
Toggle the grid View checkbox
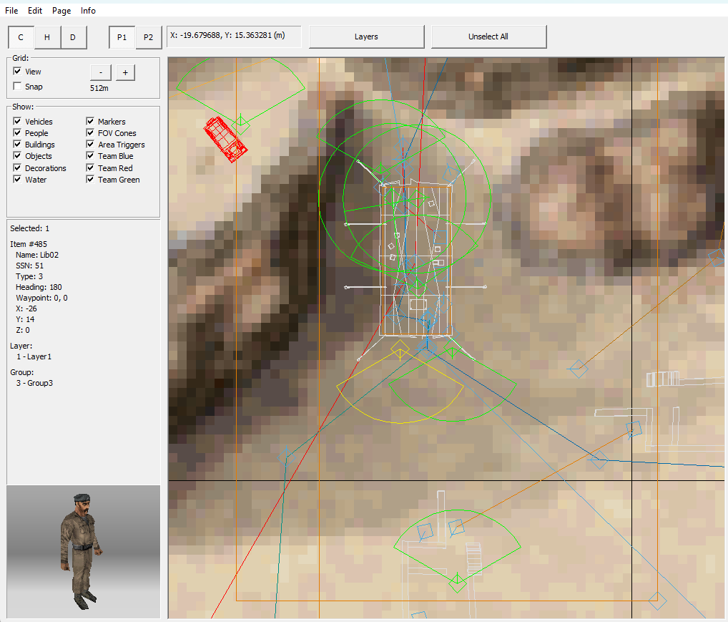(17, 71)
